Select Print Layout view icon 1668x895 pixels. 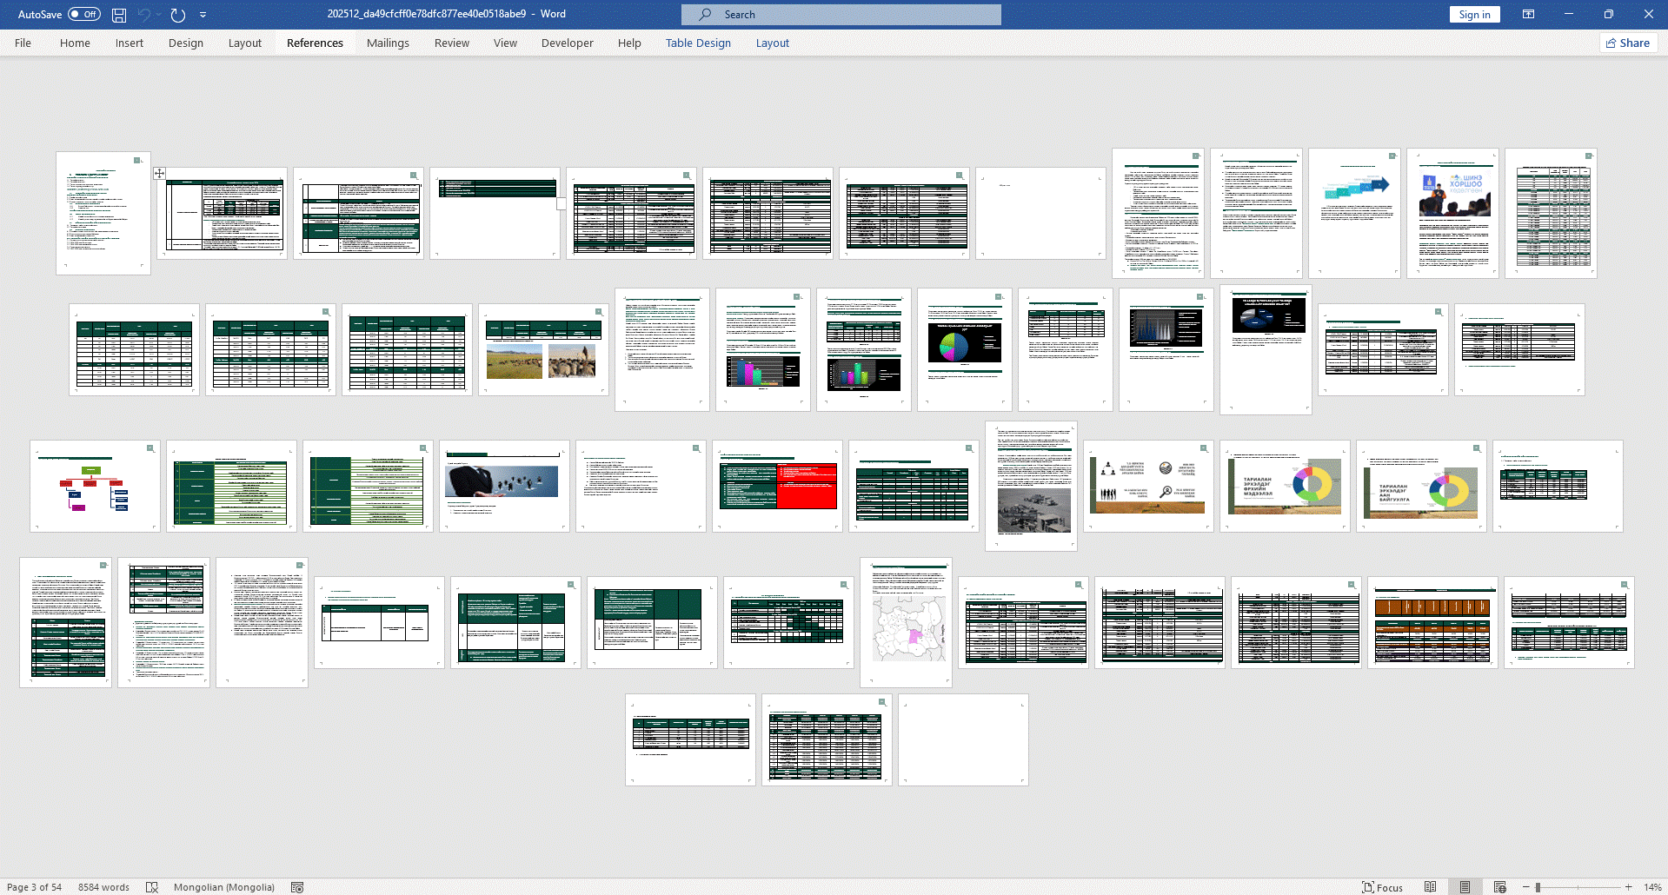(x=1465, y=887)
